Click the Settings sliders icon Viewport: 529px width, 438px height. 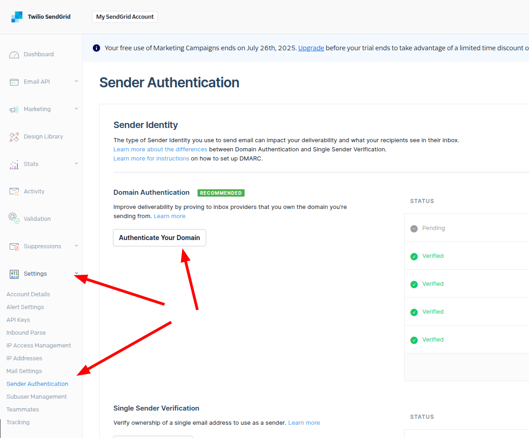pyautogui.click(x=14, y=274)
